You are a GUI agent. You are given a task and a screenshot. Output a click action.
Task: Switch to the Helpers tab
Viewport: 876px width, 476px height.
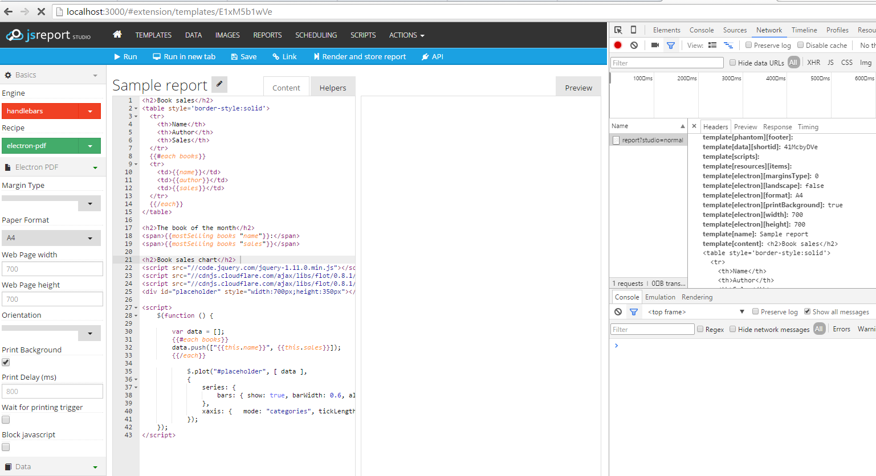333,87
